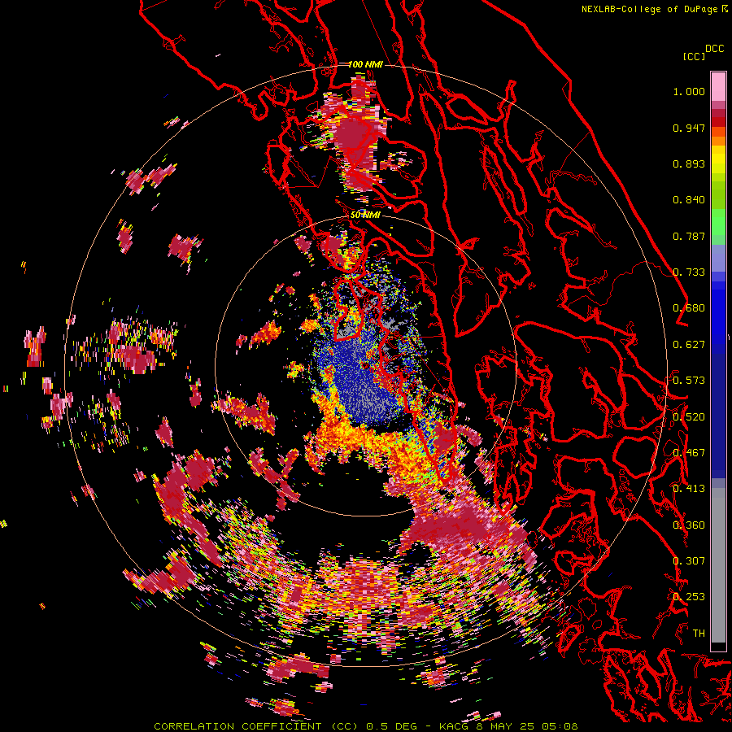Viewport: 732px width, 732px height.
Task: Click the gray lower color bar segment
Action: (718, 565)
